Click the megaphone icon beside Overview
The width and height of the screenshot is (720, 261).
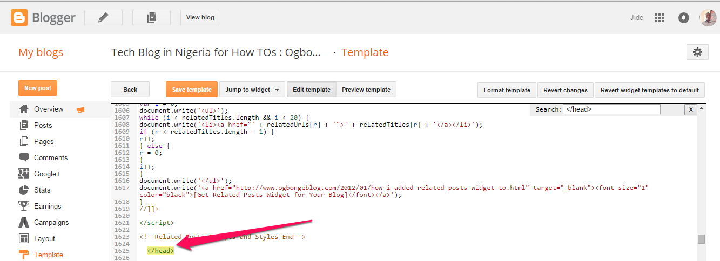coord(80,109)
